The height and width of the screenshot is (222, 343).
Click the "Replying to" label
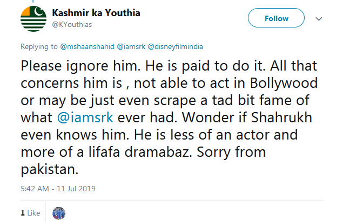coord(38,46)
